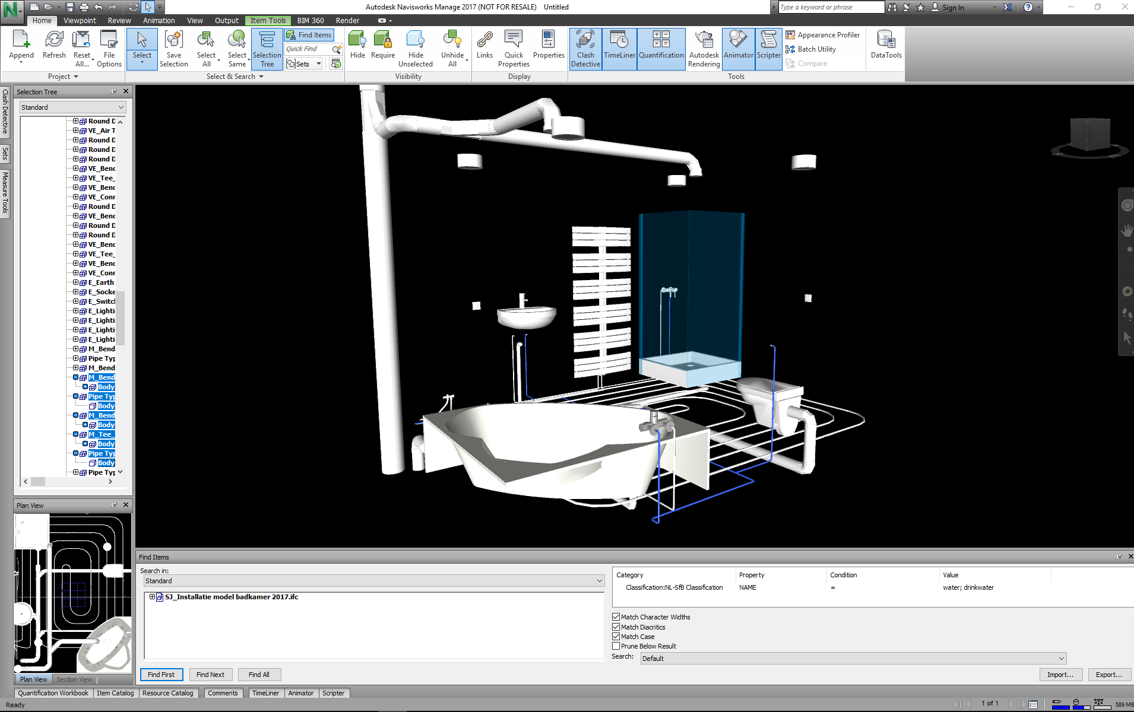
Task: Enable Prune Below Result checkbox
Action: [616, 646]
